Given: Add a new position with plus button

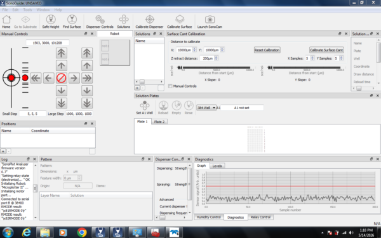Looking at the screenshot, I should click(3, 151).
